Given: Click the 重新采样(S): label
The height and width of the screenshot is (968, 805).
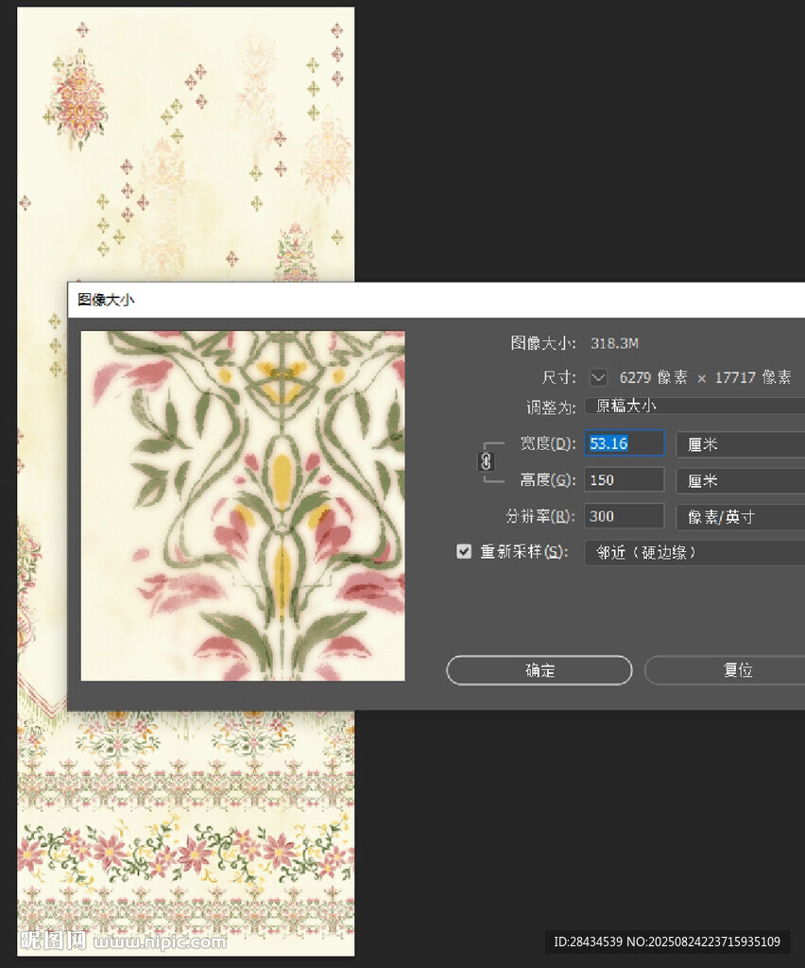Looking at the screenshot, I should [x=524, y=551].
